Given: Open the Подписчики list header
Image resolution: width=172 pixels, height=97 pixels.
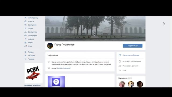Looking at the screenshot, I should click(x=123, y=78).
